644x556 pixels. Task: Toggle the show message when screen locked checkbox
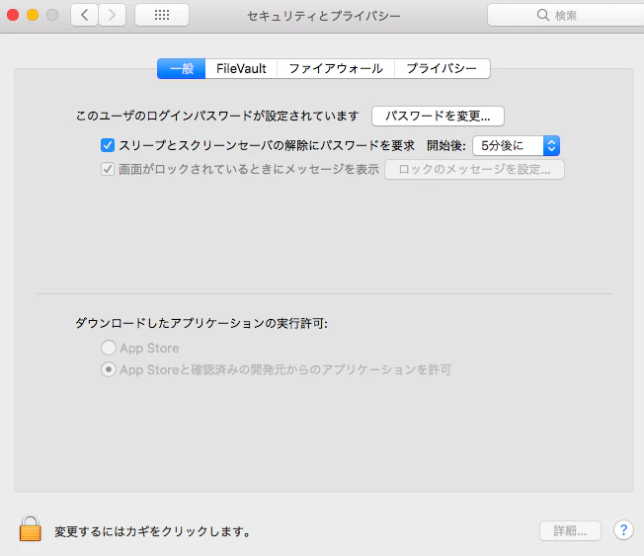coord(108,169)
